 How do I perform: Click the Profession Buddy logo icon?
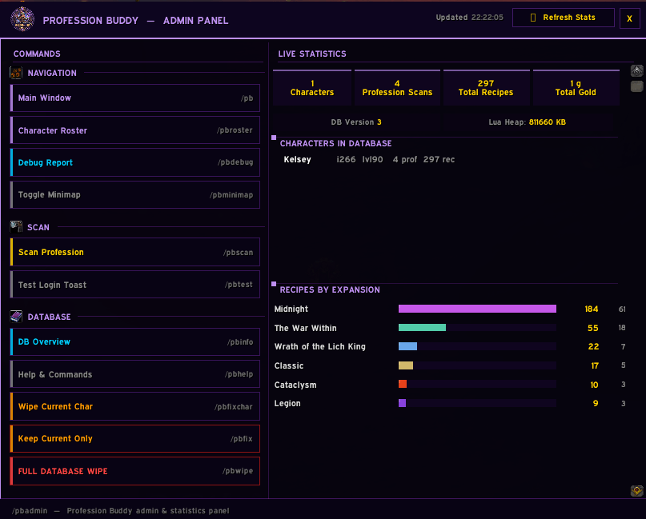(22, 19)
